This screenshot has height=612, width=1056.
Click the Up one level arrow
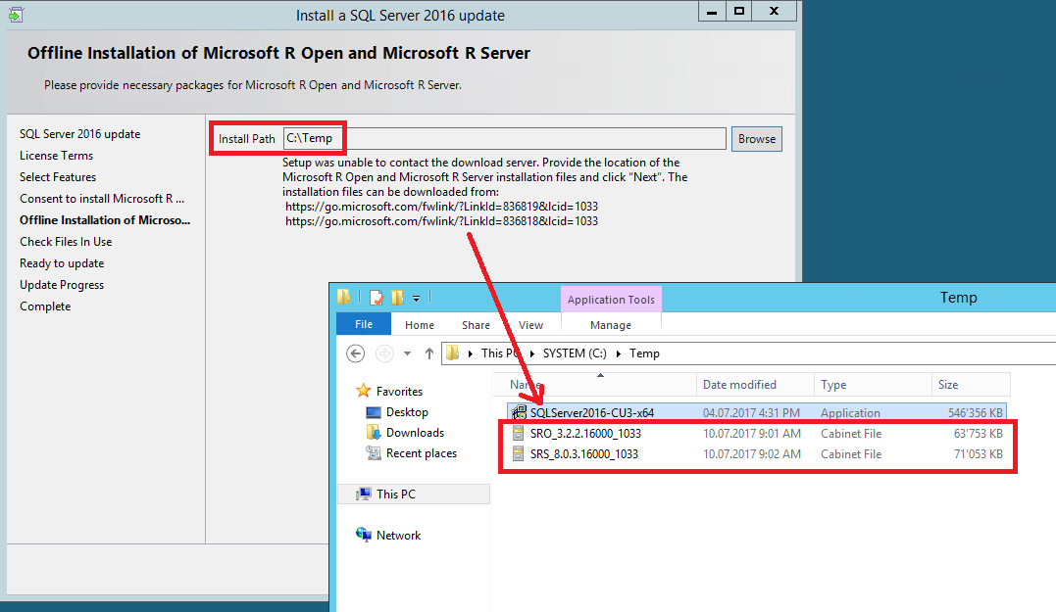pyautogui.click(x=429, y=353)
